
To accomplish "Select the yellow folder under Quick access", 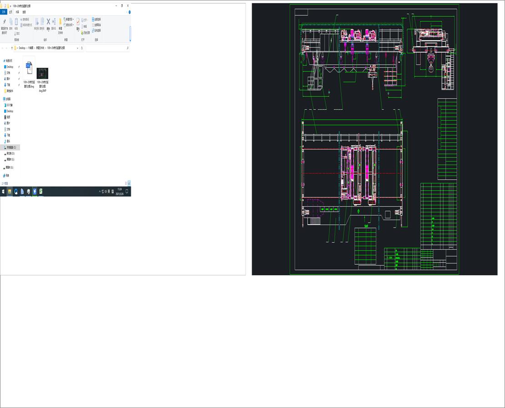I will pyautogui.click(x=10, y=91).
